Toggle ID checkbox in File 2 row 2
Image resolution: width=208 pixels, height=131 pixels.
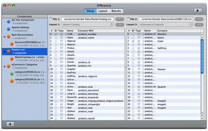[x=133, y=41]
